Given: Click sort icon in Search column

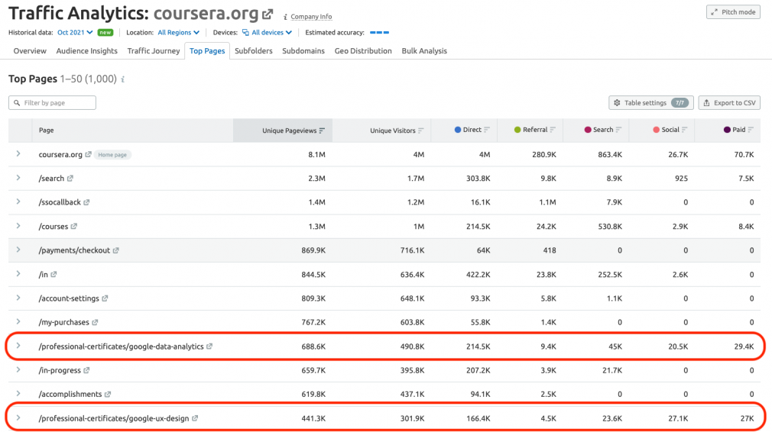Looking at the screenshot, I should click(x=619, y=130).
